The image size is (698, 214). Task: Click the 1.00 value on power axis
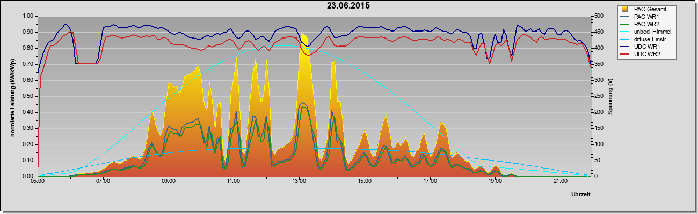point(27,16)
